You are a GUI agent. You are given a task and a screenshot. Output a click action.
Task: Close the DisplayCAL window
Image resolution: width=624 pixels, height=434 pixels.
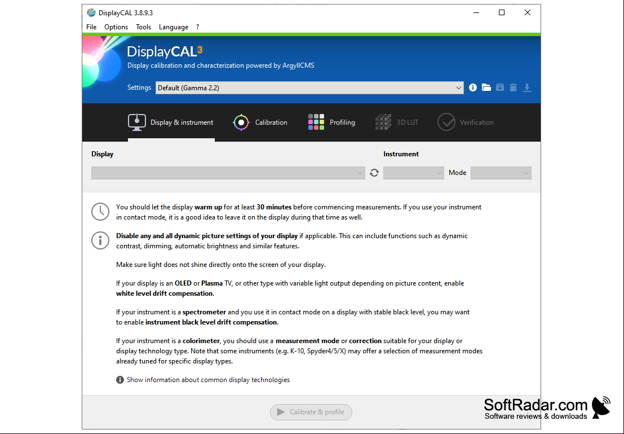pyautogui.click(x=527, y=13)
